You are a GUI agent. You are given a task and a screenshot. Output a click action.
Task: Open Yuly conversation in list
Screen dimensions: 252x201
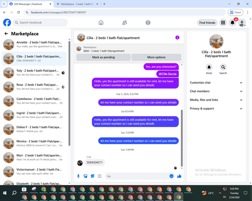pyautogui.click(x=34, y=73)
